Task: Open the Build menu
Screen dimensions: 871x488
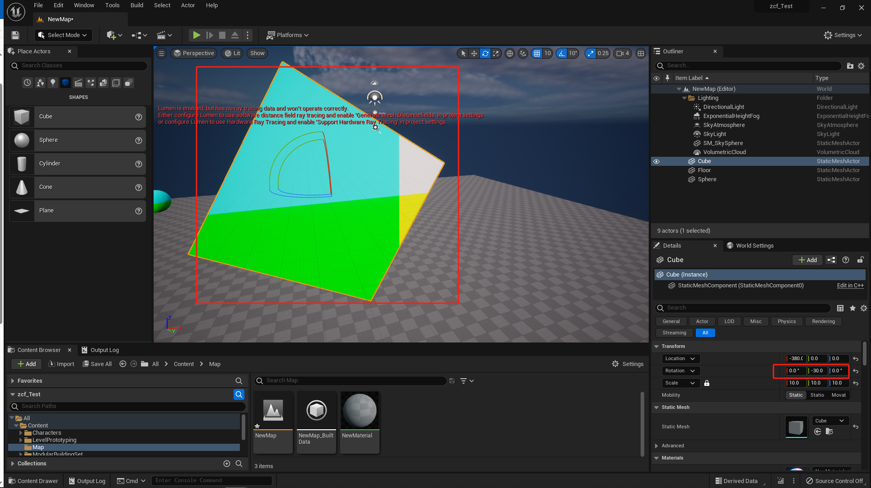Action: (x=136, y=5)
